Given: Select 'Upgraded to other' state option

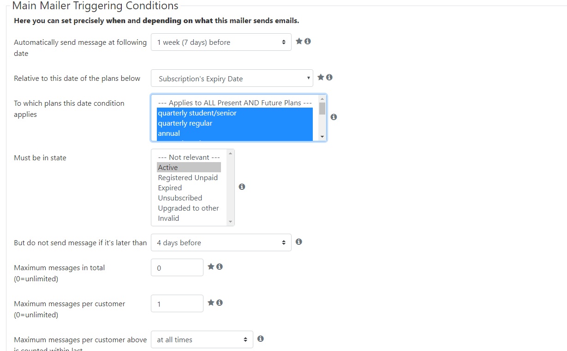Looking at the screenshot, I should (x=189, y=208).
